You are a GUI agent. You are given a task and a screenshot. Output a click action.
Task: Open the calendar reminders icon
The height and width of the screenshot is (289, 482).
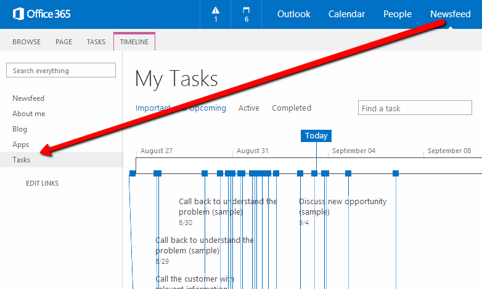coord(247,14)
